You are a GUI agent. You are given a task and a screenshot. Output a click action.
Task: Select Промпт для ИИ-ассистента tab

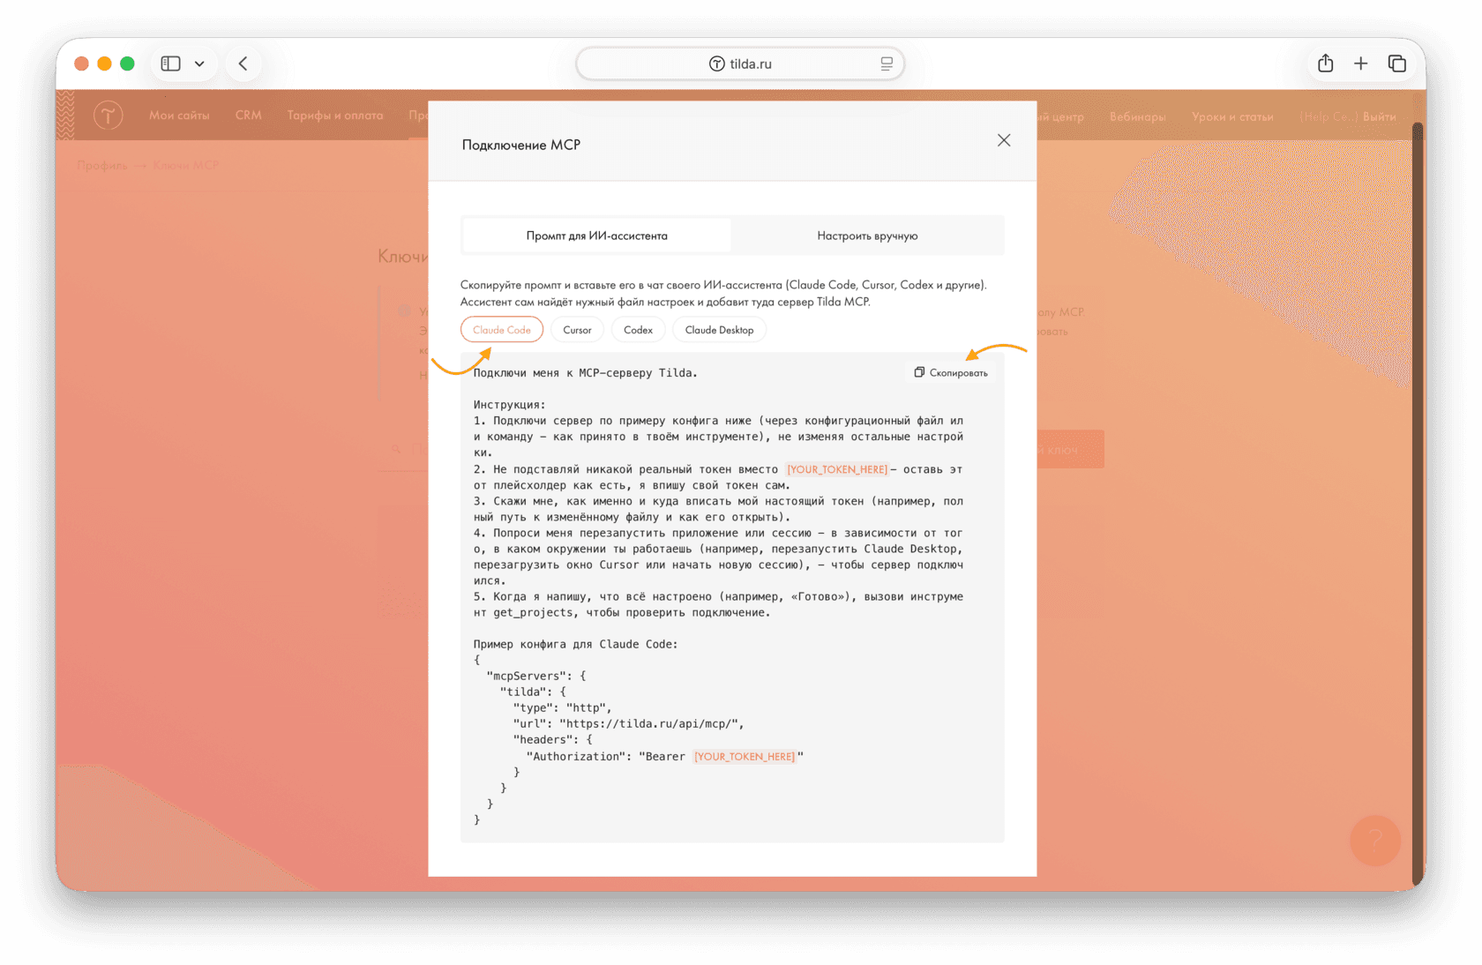[x=596, y=236]
